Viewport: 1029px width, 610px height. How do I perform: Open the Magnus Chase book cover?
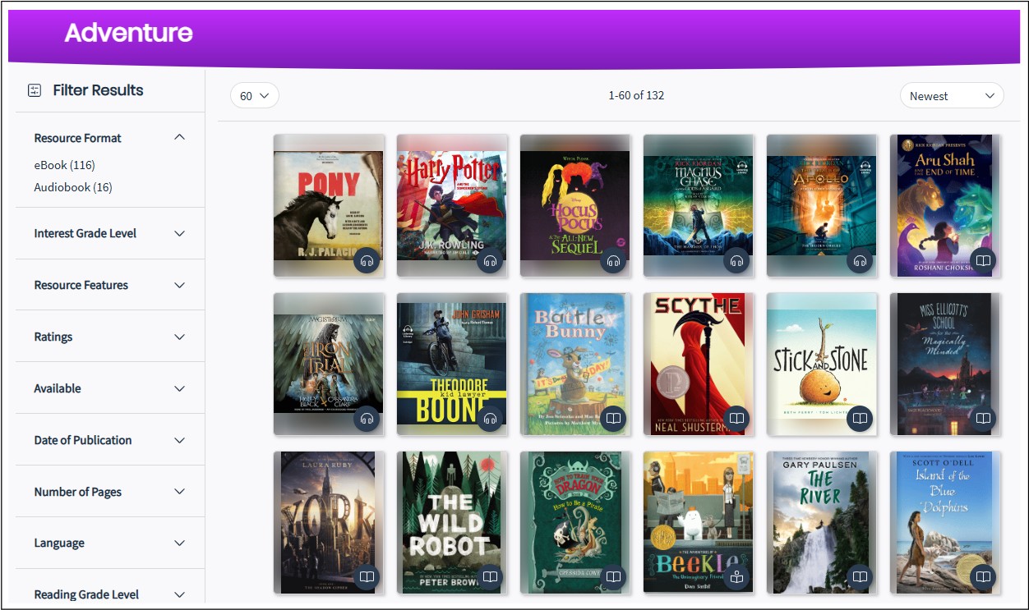(x=699, y=205)
